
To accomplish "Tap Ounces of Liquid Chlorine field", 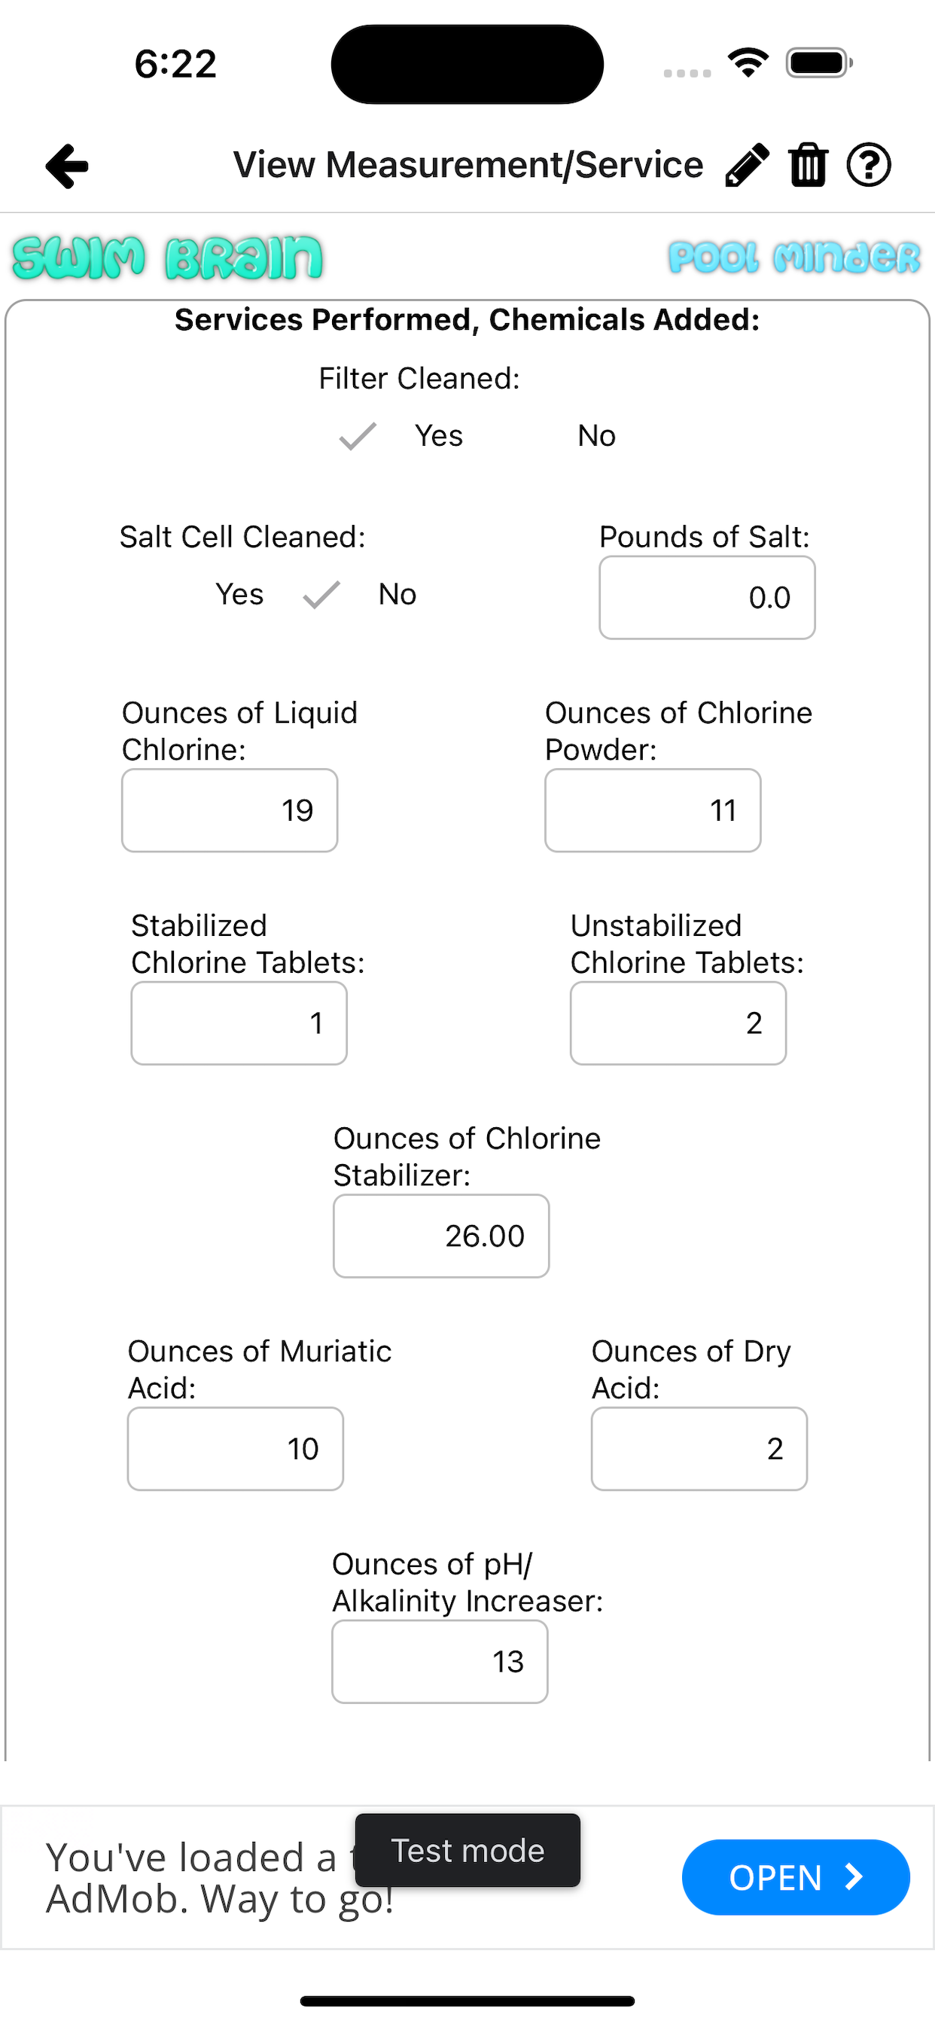I will pyautogui.click(x=230, y=811).
